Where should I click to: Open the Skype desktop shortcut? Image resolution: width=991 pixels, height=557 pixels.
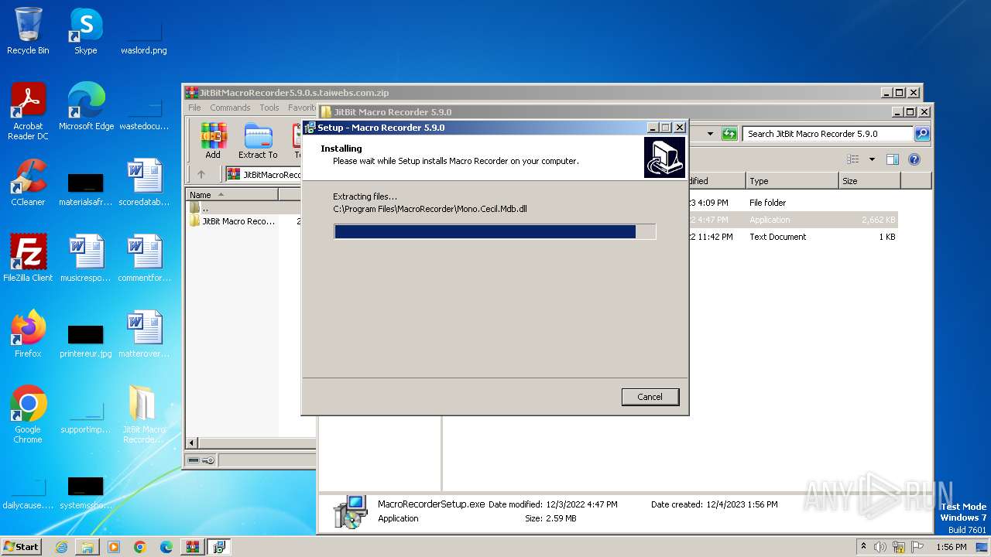click(x=85, y=32)
